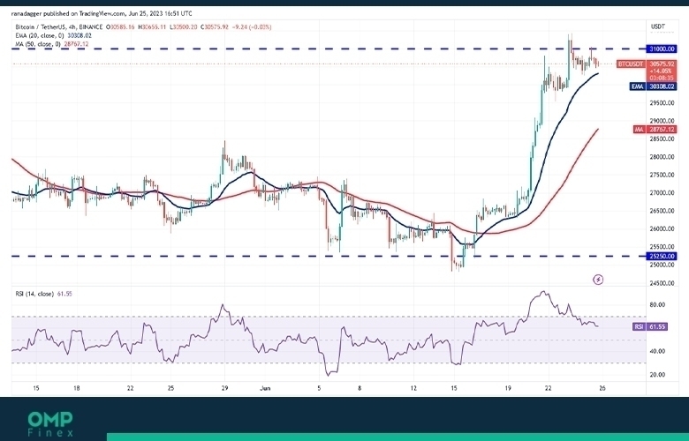Click the 26 date label on the time axis
689x441 pixels.
602,388
